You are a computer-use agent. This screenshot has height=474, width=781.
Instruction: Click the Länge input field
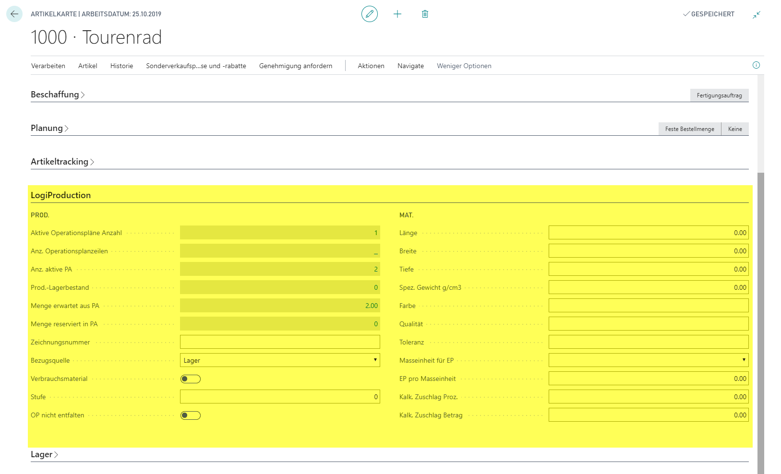[649, 233]
